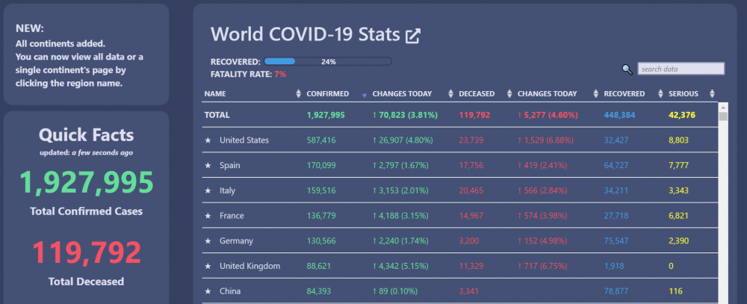Click the magnifying glass search icon
The image size is (747, 304).
(627, 69)
